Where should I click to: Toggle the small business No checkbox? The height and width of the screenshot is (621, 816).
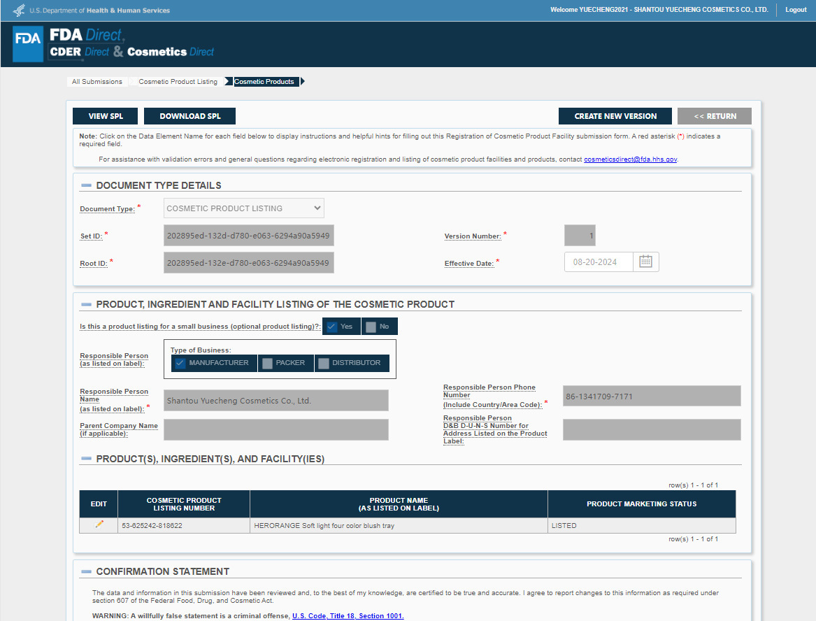371,327
